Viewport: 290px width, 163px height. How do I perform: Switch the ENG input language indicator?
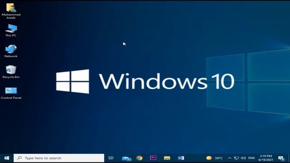click(x=251, y=158)
